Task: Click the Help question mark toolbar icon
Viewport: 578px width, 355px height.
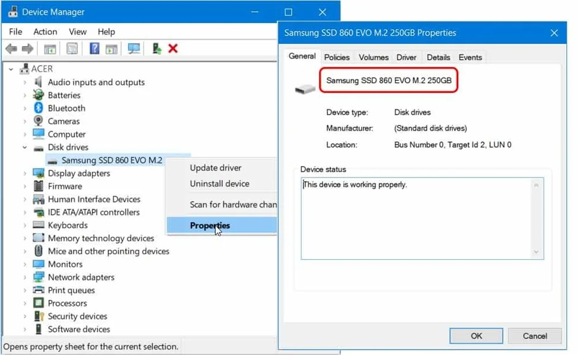Action: point(94,49)
